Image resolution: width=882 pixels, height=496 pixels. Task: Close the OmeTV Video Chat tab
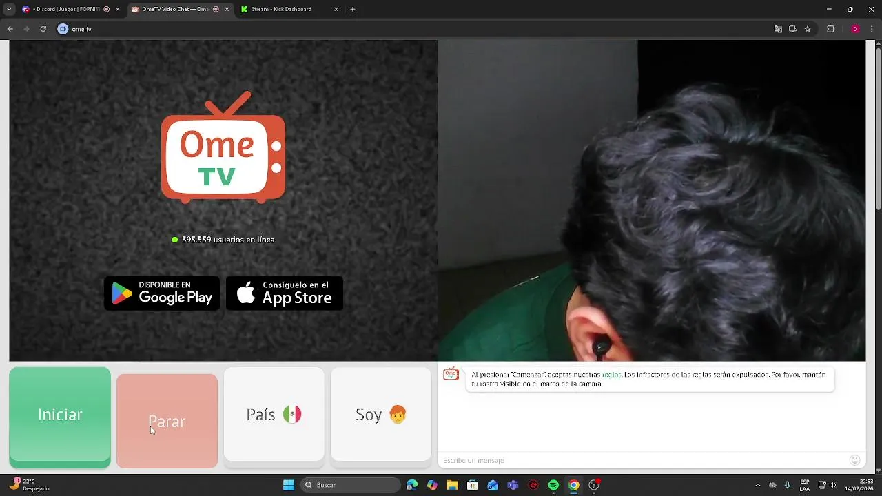(x=227, y=9)
